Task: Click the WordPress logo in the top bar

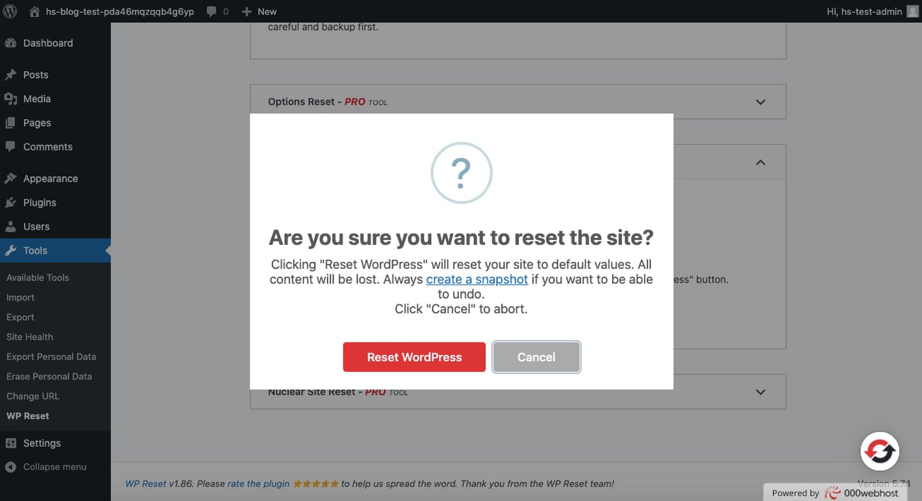Action: [9, 11]
